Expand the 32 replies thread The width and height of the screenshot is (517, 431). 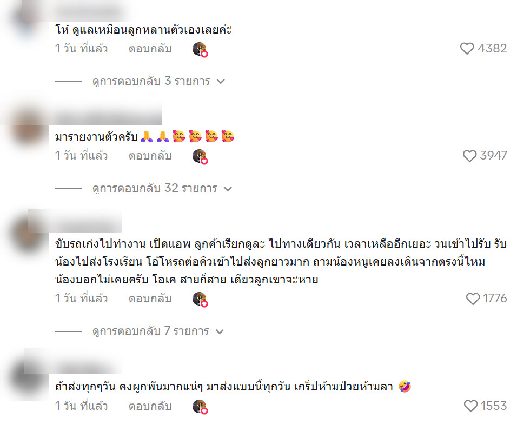tap(162, 188)
